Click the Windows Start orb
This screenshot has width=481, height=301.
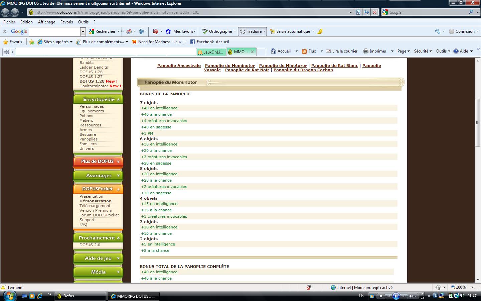[x=9, y=296]
